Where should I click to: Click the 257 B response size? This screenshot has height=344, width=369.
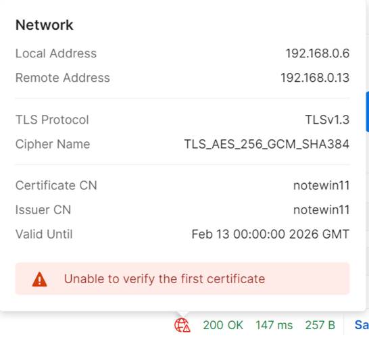pyautogui.click(x=320, y=325)
